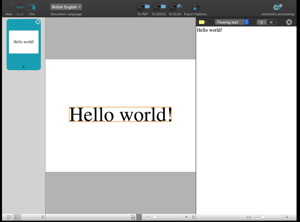Select the V orientation toggle
This screenshot has height=222, width=300.
[261, 22]
